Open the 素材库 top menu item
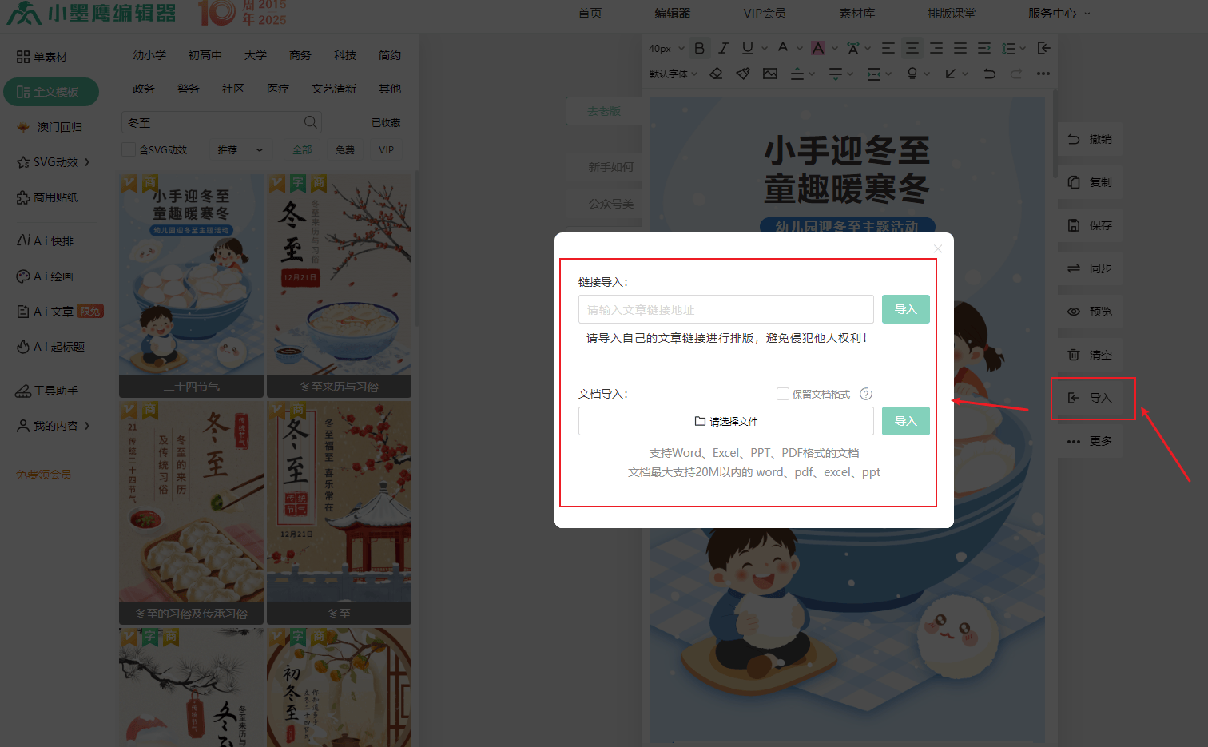 [856, 13]
